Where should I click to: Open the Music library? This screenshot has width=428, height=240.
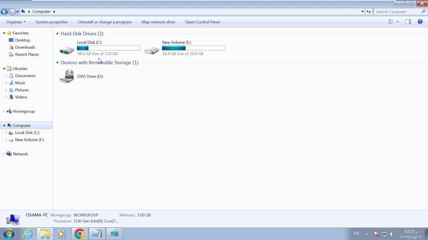click(20, 83)
